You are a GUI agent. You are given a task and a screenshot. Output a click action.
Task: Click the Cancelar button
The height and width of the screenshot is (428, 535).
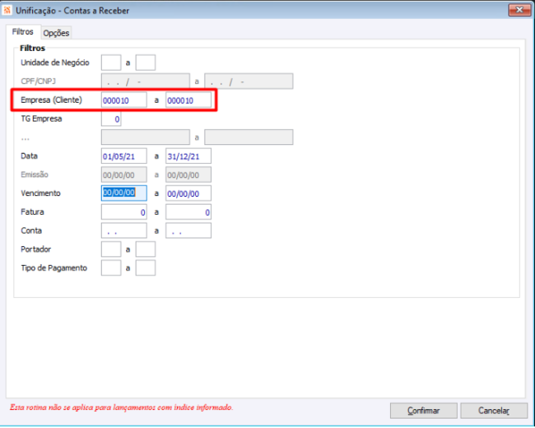tap(493, 411)
